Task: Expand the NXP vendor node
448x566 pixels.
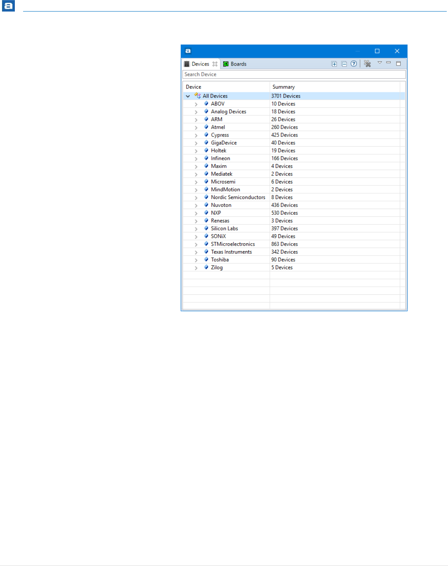Action: tap(196, 213)
